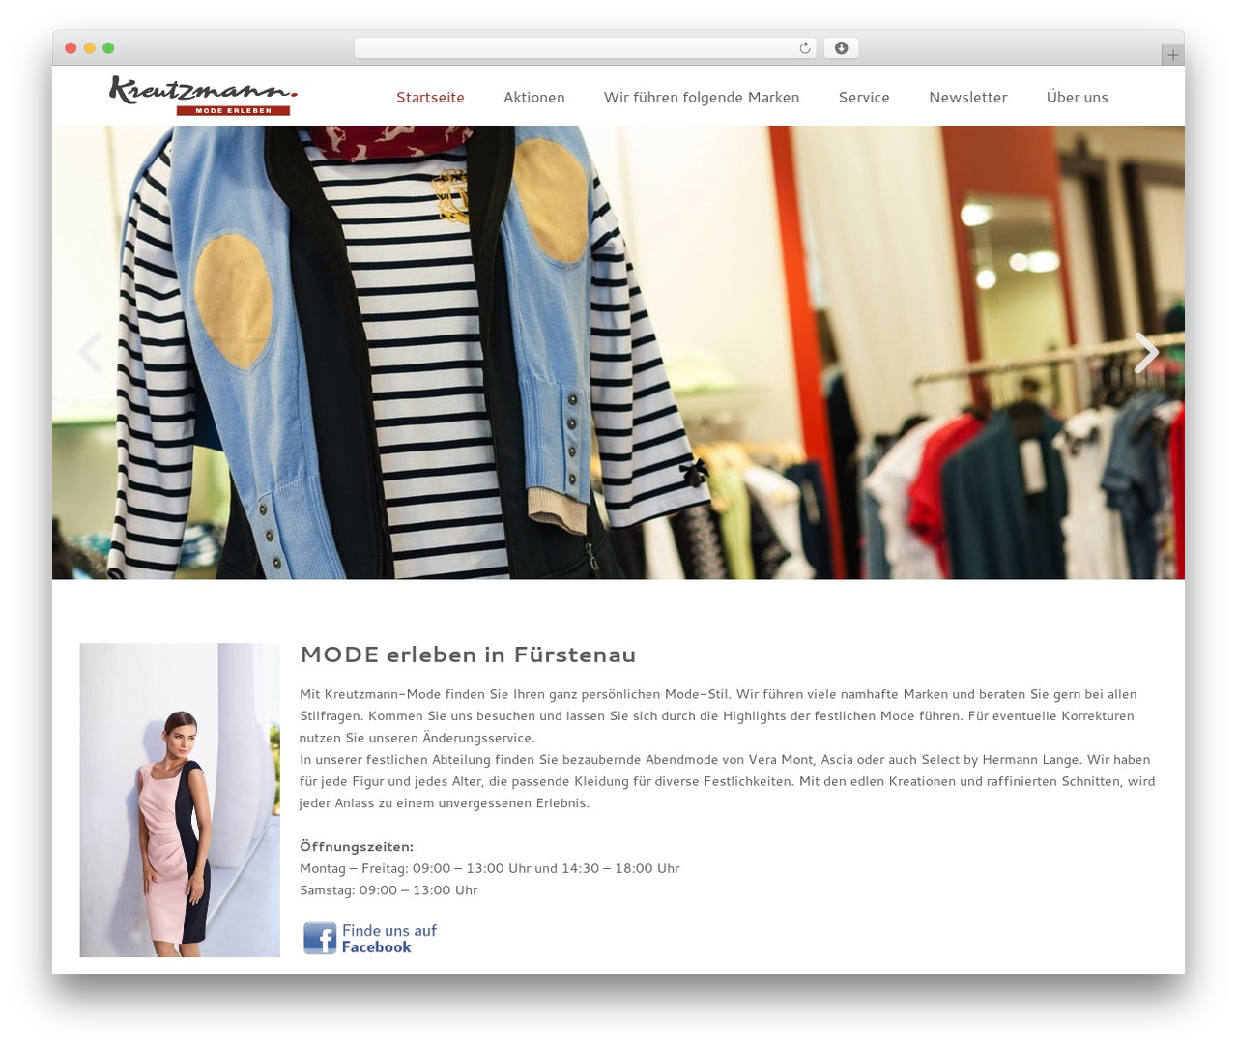Screen dimensions: 1237x1048
Task: Open Wir führen folgende Marken menu
Action: click(x=702, y=97)
